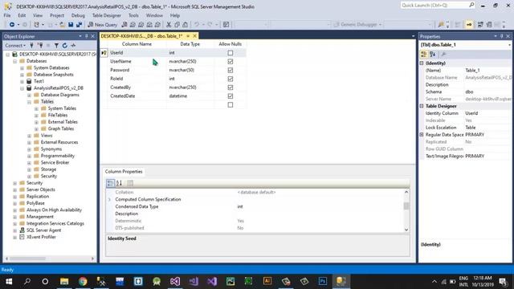This screenshot has width=514, height=289.
Task: Open Illustrator from the taskbar
Action: [x=267, y=281]
